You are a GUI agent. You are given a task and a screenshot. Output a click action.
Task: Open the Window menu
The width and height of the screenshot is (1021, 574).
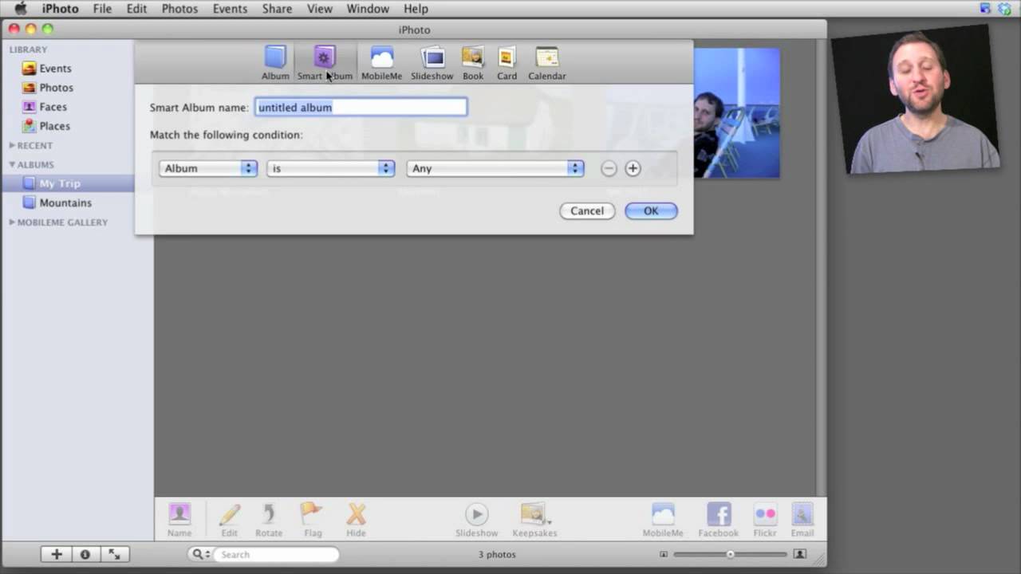(368, 9)
